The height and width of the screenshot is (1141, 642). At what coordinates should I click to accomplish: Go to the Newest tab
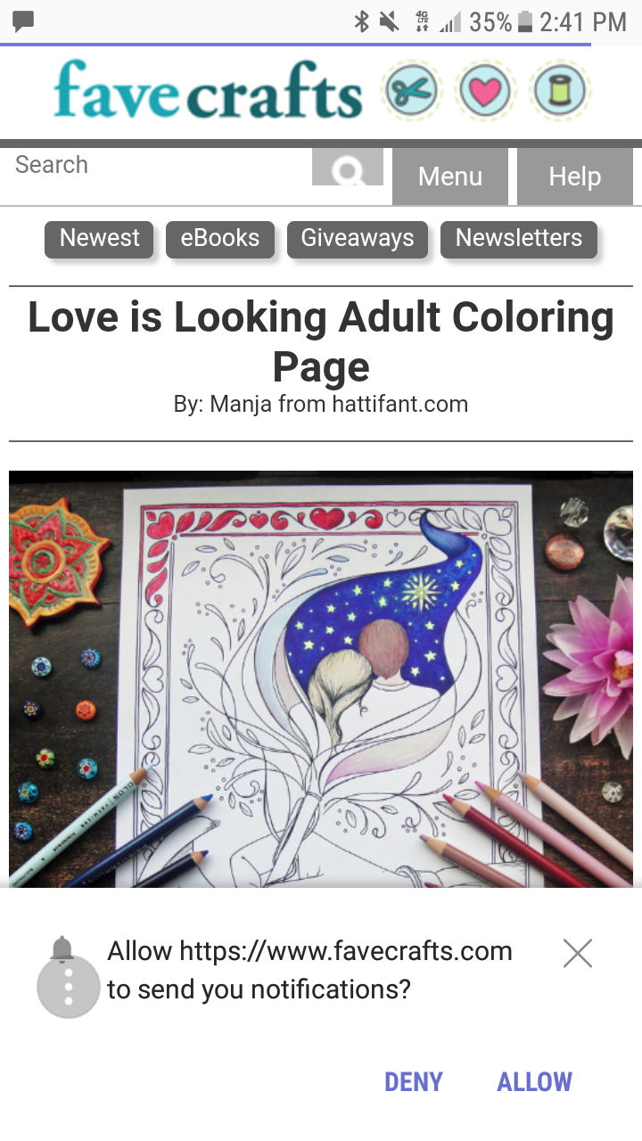[99, 239]
